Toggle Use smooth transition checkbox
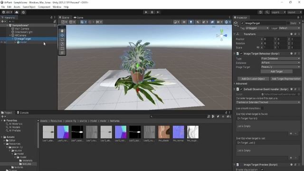This screenshot has width=304, height=171. tap(262, 108)
